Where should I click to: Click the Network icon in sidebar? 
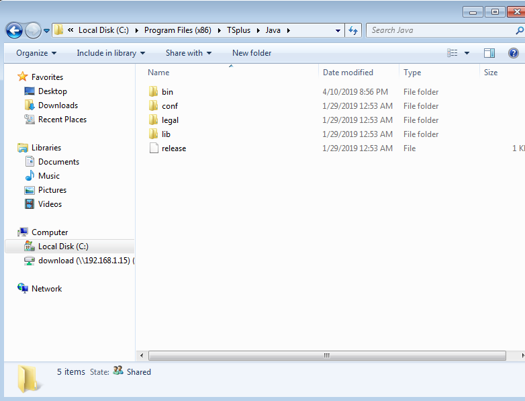coord(23,289)
